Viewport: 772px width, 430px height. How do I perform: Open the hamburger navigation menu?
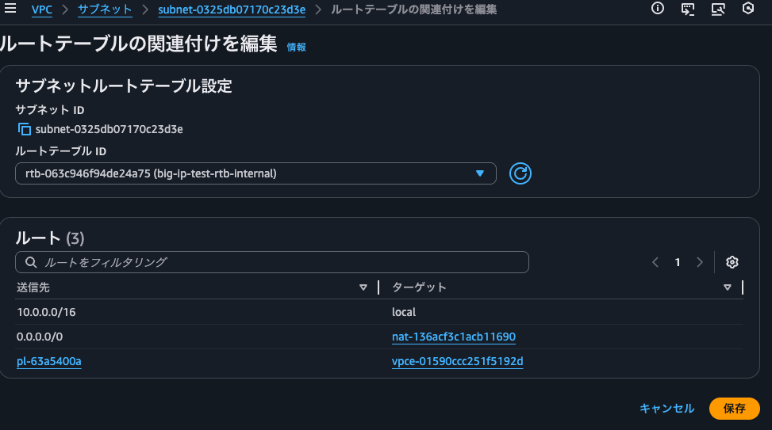tap(10, 9)
